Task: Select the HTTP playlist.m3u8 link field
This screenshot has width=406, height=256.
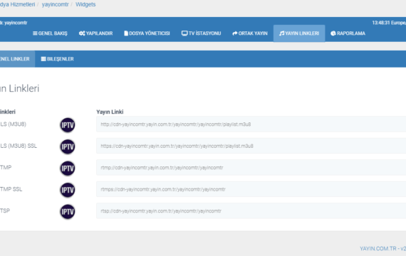Action: coord(251,124)
